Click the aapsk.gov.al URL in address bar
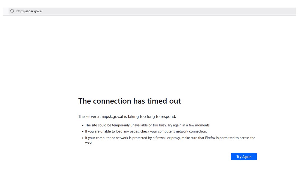 (x=34, y=11)
